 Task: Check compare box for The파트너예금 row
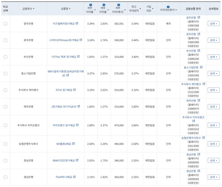[5, 177]
